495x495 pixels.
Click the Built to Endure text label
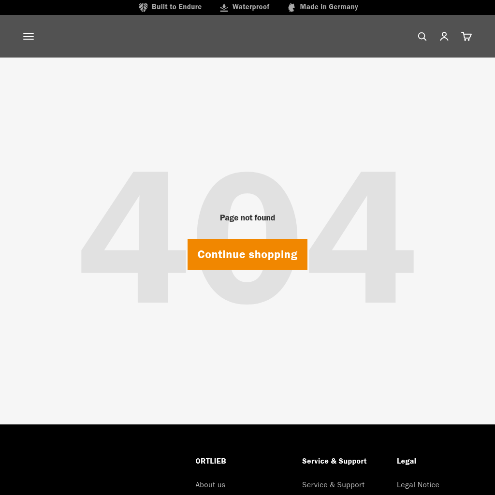tap(176, 7)
